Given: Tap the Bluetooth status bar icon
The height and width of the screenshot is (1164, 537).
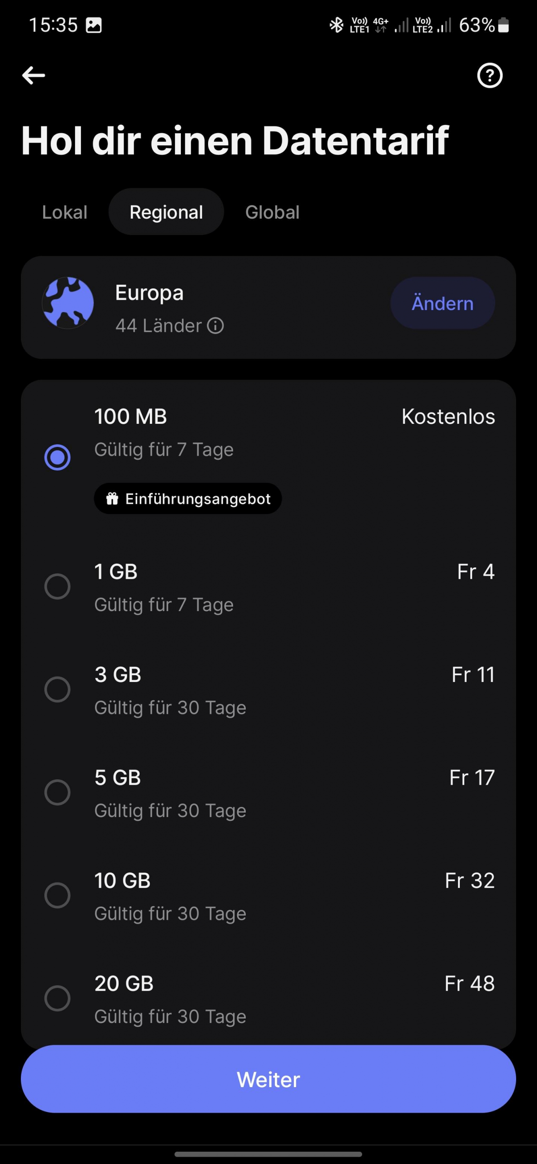Looking at the screenshot, I should [336, 25].
